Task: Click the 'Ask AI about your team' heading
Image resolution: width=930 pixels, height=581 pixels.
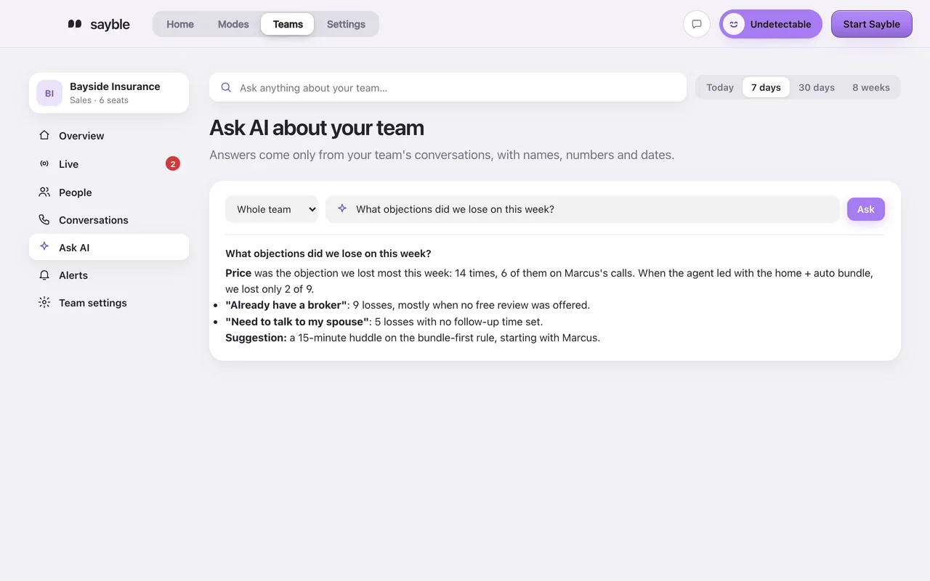Action: coord(317,128)
